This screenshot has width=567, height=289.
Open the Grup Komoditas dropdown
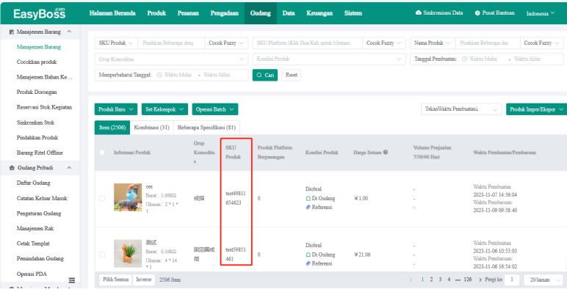point(171,59)
